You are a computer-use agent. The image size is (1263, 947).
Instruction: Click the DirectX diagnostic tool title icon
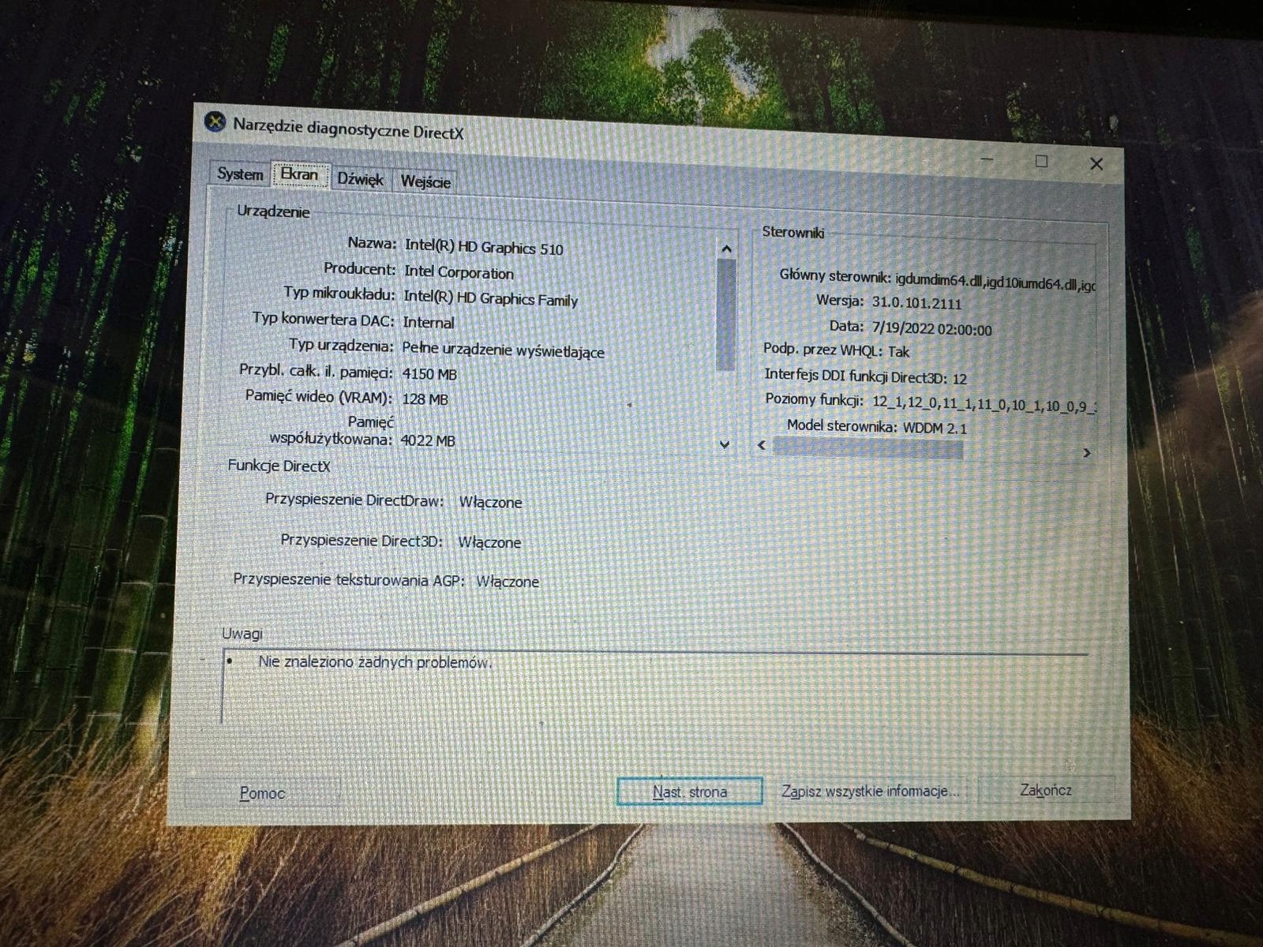coord(215,122)
